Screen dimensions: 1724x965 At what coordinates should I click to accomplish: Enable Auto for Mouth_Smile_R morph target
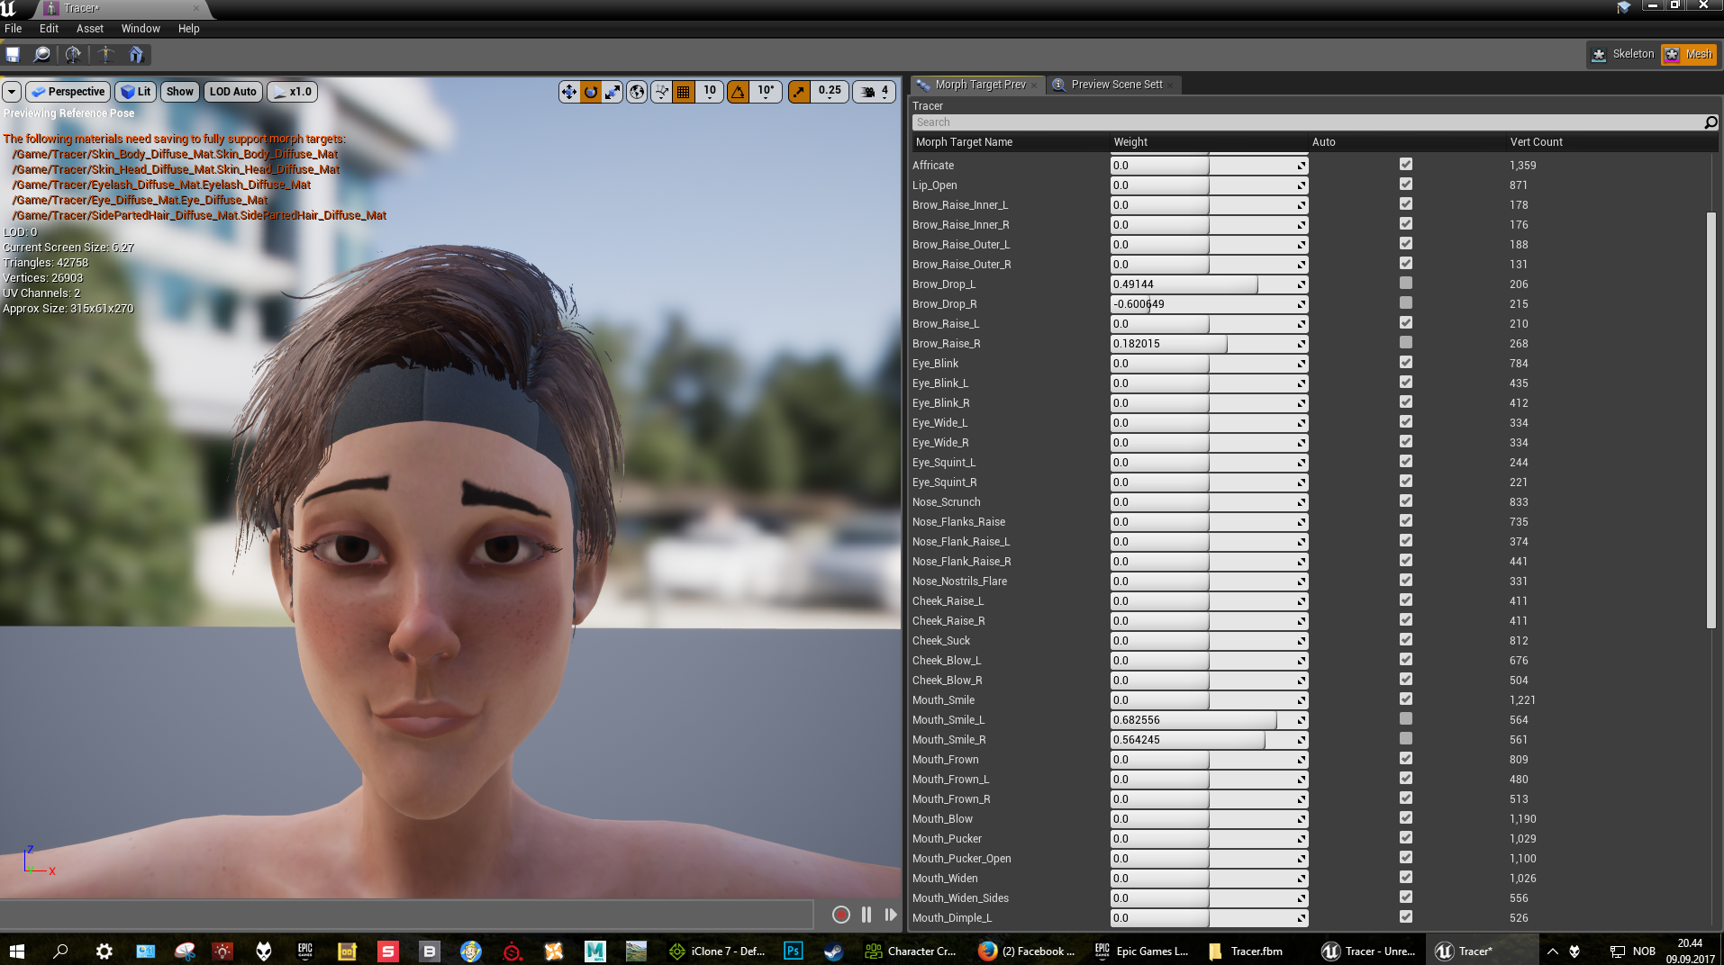pyautogui.click(x=1406, y=739)
